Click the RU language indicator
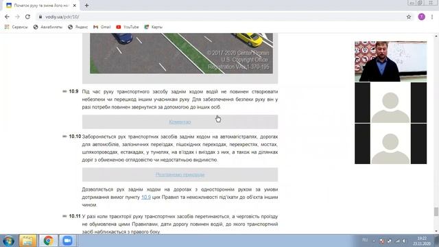The width and height of the screenshot is (439, 247). (365, 240)
